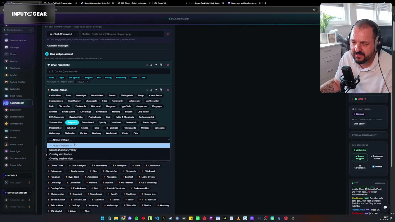Move Chat-Nachricht action up
The image size is (395, 222).
coord(151,65)
